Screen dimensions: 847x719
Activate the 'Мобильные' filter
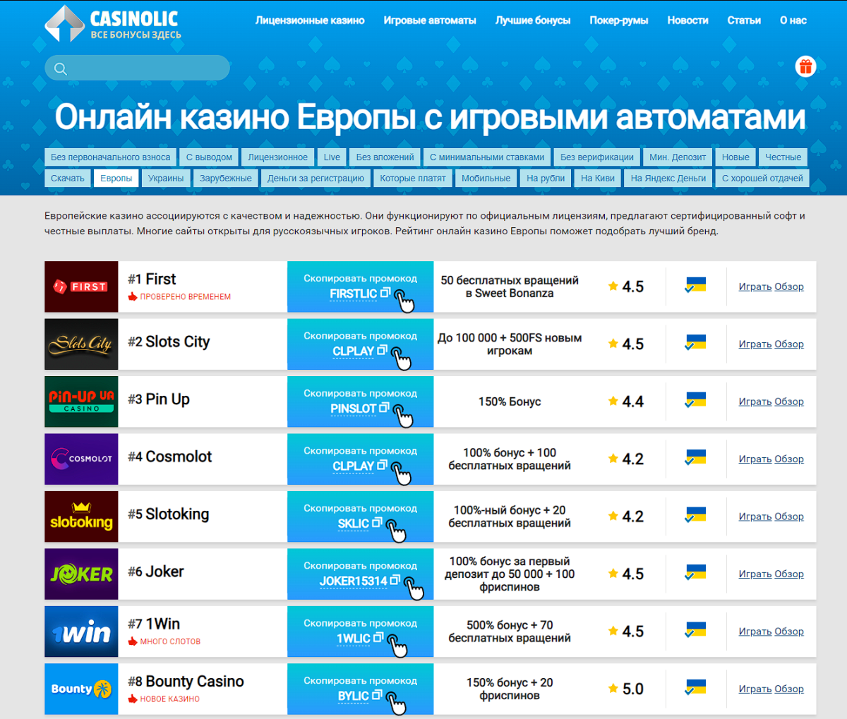click(x=486, y=178)
